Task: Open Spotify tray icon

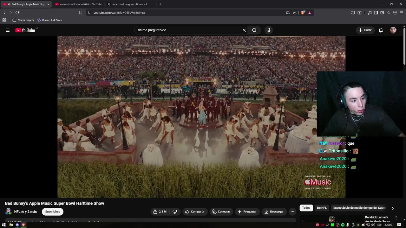Action: [343, 225]
